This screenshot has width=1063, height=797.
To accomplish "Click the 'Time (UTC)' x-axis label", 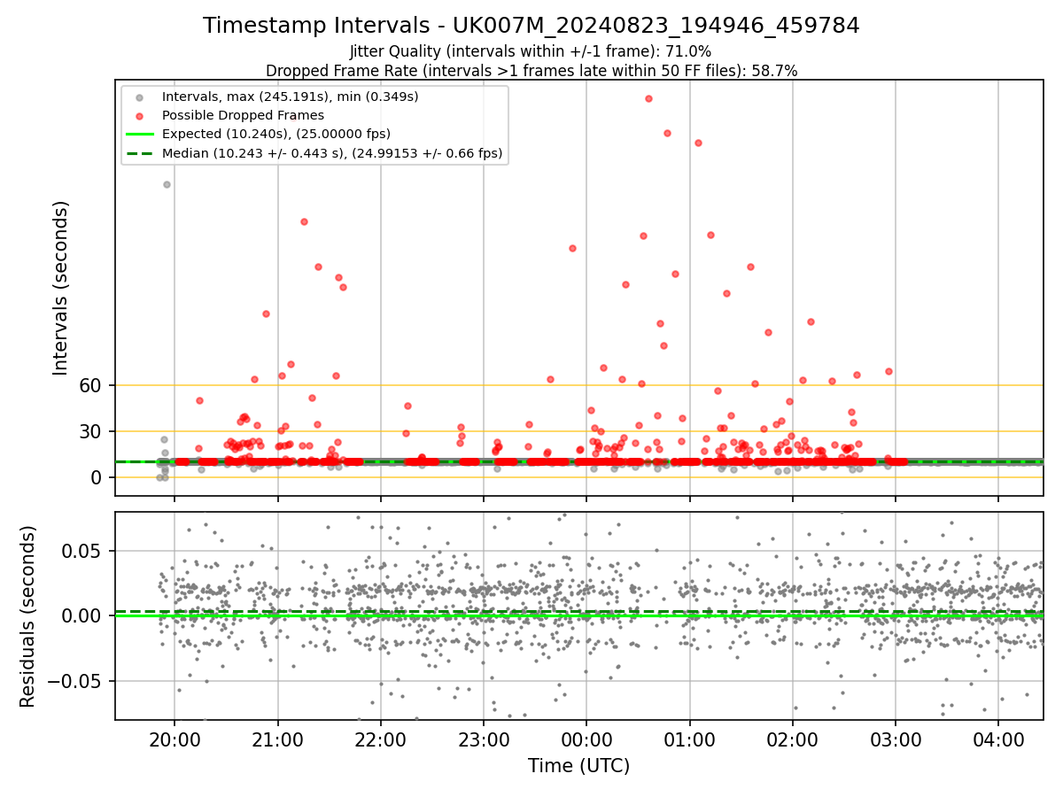I will (579, 766).
